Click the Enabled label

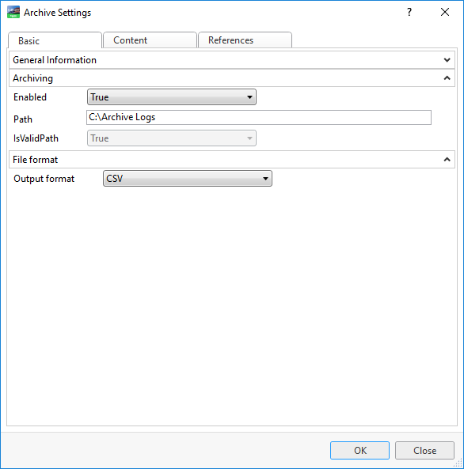30,97
